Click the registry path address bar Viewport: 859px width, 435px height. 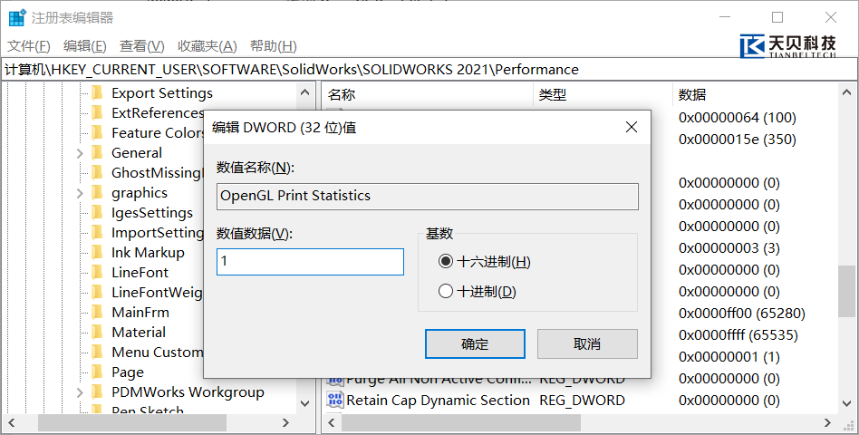tap(429, 70)
